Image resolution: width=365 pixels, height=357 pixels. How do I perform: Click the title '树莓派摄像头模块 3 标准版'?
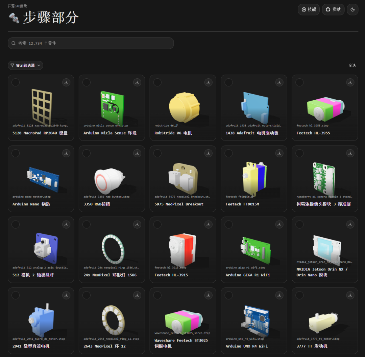pyautogui.click(x=323, y=204)
